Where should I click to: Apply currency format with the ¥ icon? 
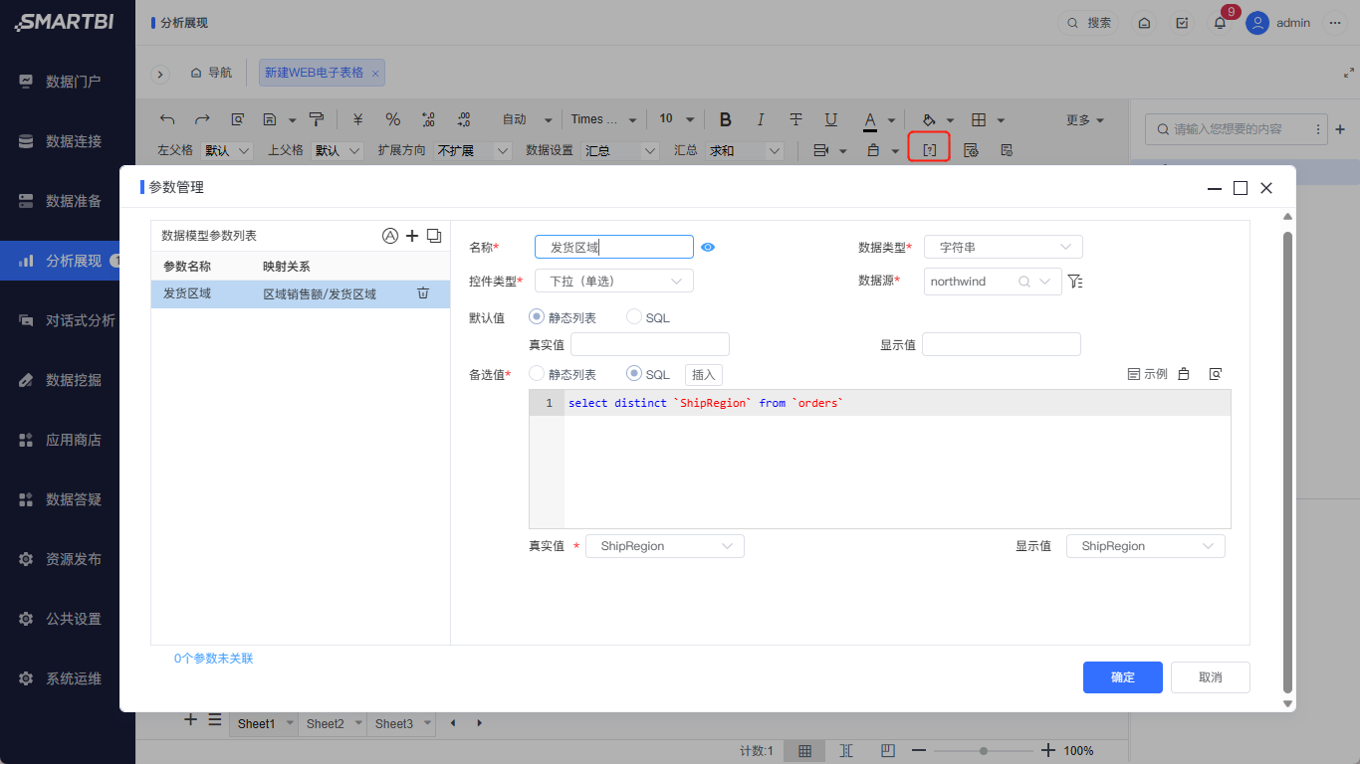(x=357, y=119)
